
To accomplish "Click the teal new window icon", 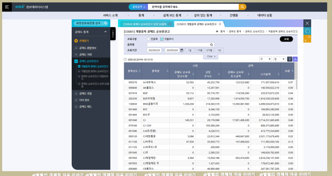I will 307,31.
